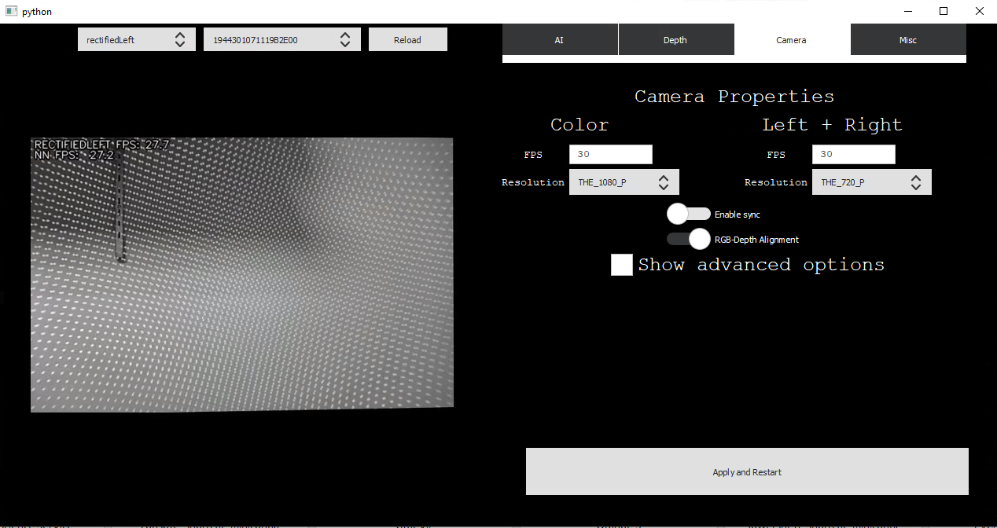This screenshot has width=997, height=528.
Task: Click arrows icon of Left + Right resolution
Action: pyautogui.click(x=916, y=182)
